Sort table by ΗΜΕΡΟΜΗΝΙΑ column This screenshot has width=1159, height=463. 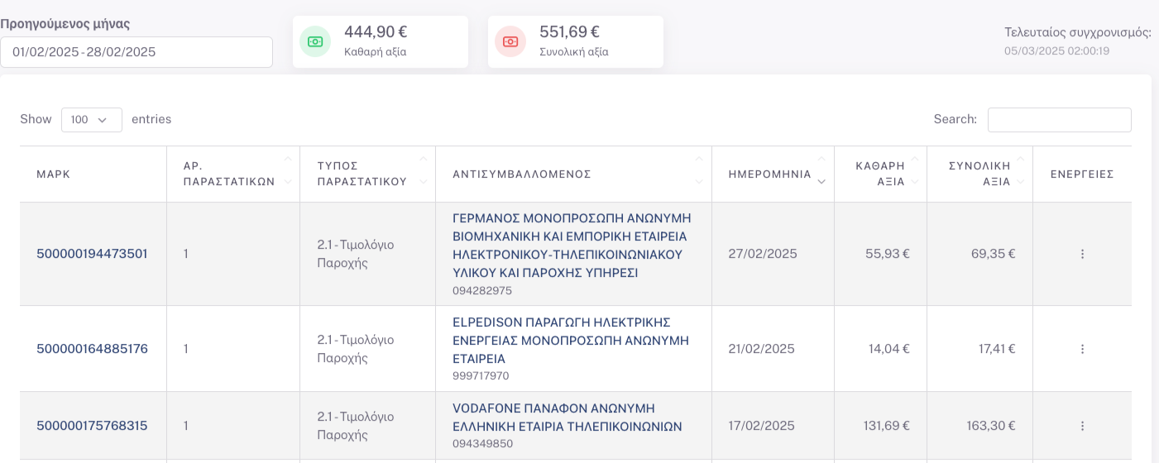click(772, 174)
